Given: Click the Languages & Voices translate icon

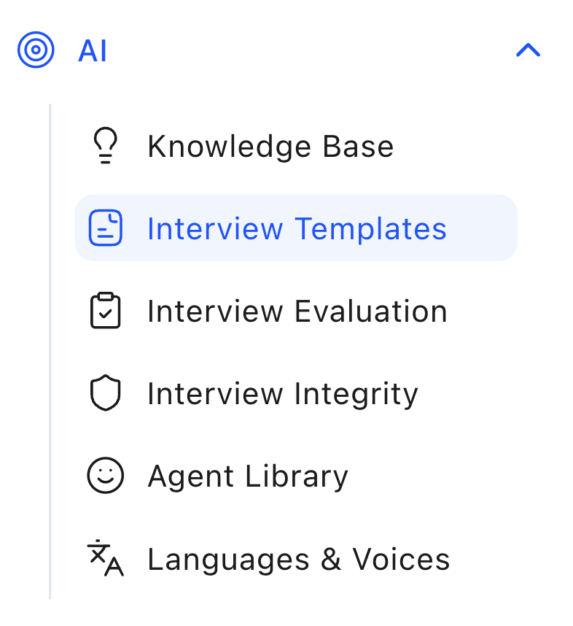Looking at the screenshot, I should point(106,559).
